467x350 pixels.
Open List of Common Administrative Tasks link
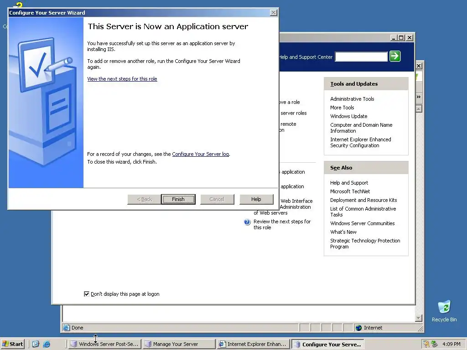tap(363, 211)
